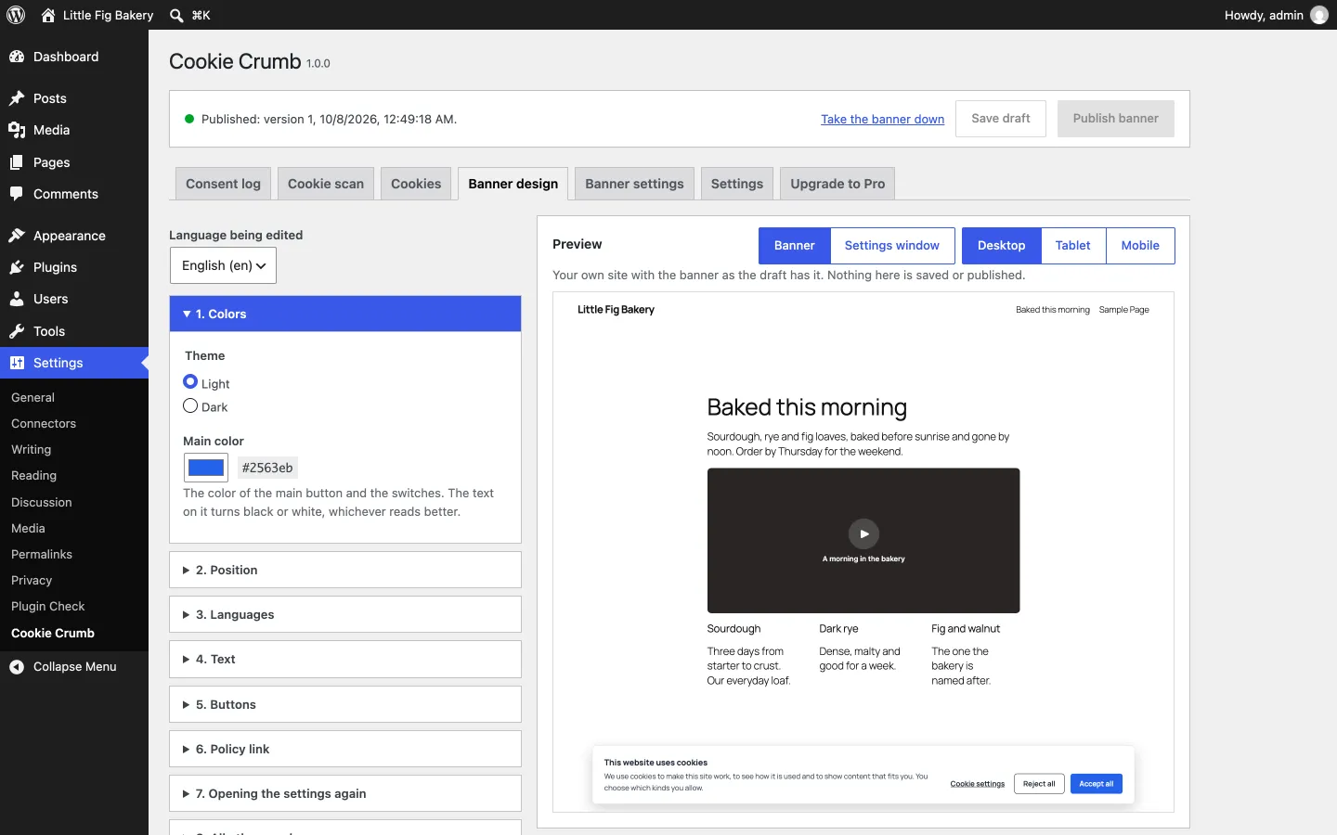Click the Dashboard gauge icon
The height and width of the screenshot is (835, 1337).
[17, 57]
